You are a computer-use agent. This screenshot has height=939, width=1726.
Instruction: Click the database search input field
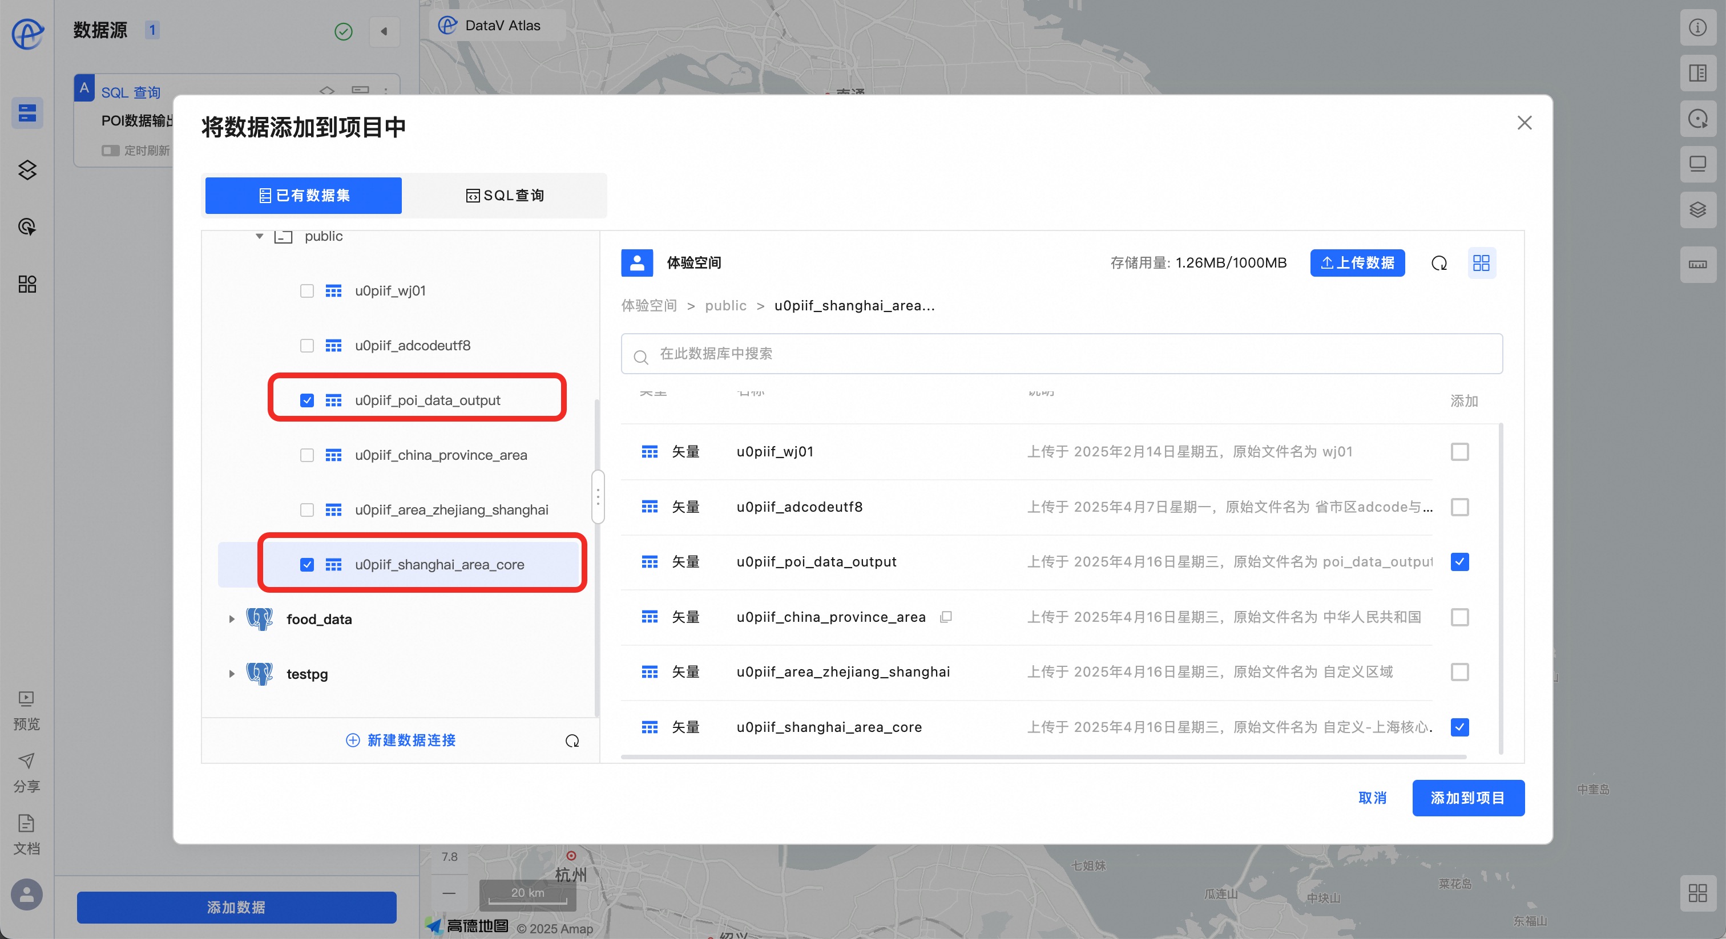pyautogui.click(x=1061, y=354)
